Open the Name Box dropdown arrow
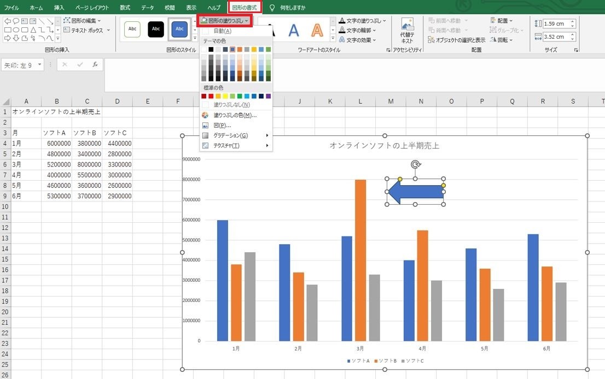 click(39, 64)
